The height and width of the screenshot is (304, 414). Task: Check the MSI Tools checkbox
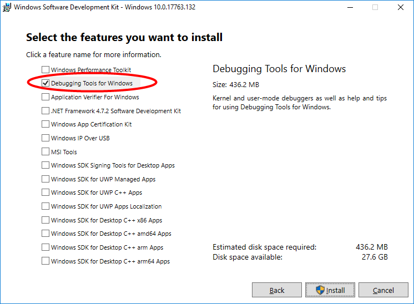click(46, 152)
